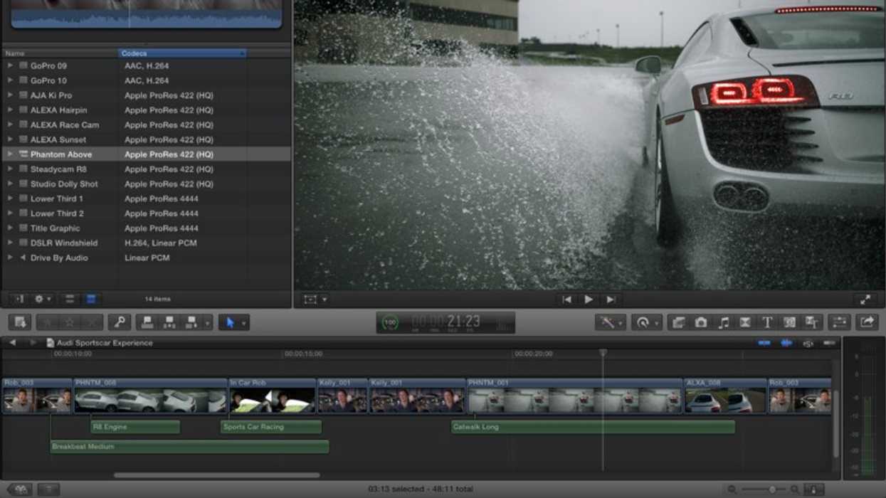The height and width of the screenshot is (498, 886).
Task: Expand the Studio Dolly Shot row
Action: [x=10, y=184]
